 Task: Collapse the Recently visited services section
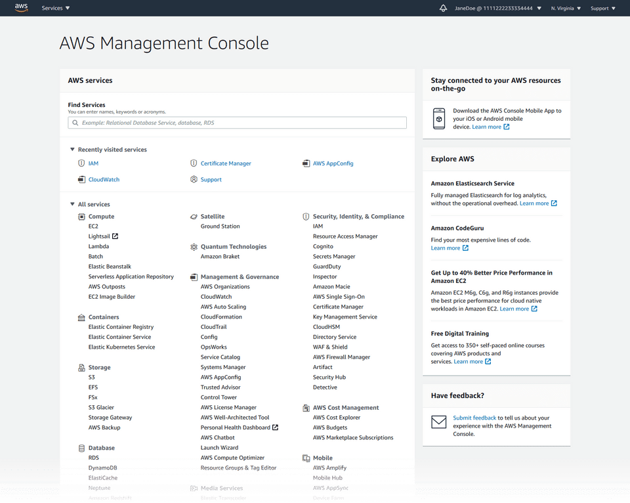pos(72,149)
